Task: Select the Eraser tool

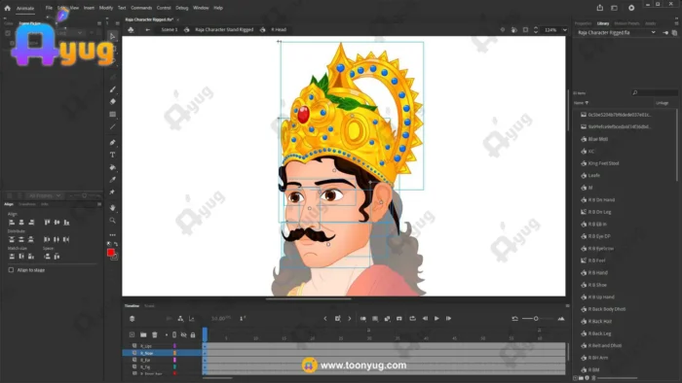Action: pyautogui.click(x=113, y=101)
